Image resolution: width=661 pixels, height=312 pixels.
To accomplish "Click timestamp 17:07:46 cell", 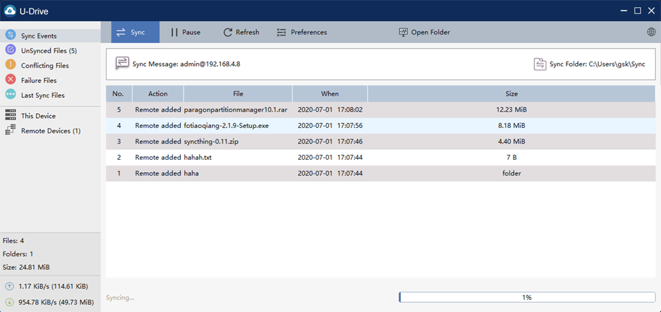I will tap(330, 142).
